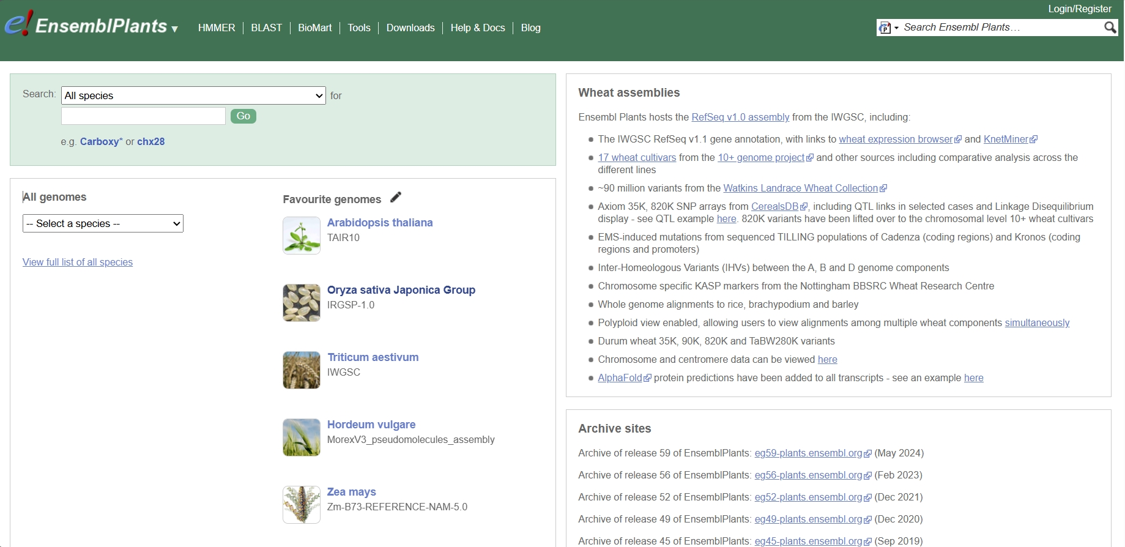
Task: Click external-link icon beside AlphaFold
Action: [648, 378]
